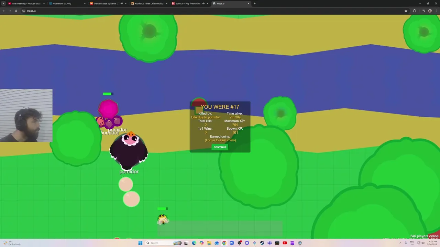Switch to the Krunker.io tab
440x247 pixels.
pos(149,3)
